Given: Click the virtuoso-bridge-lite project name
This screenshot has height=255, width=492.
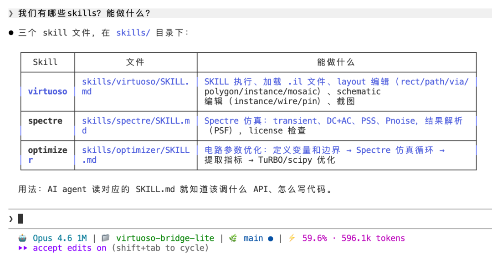Looking at the screenshot, I should coord(165,238).
